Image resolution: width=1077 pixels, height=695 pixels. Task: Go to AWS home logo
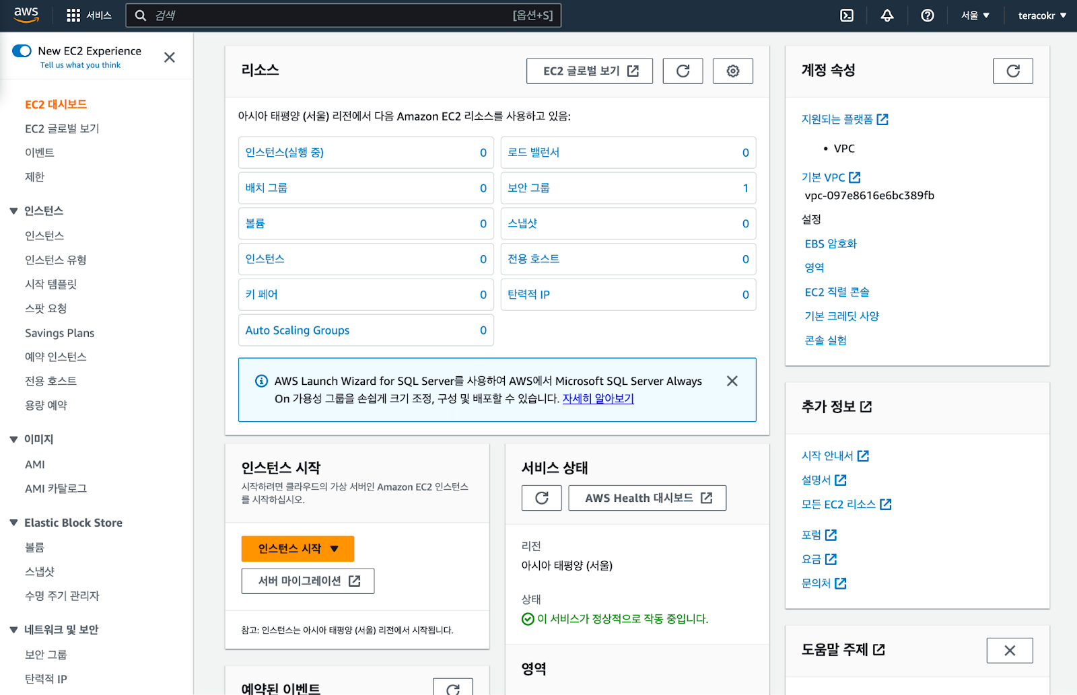(x=26, y=15)
